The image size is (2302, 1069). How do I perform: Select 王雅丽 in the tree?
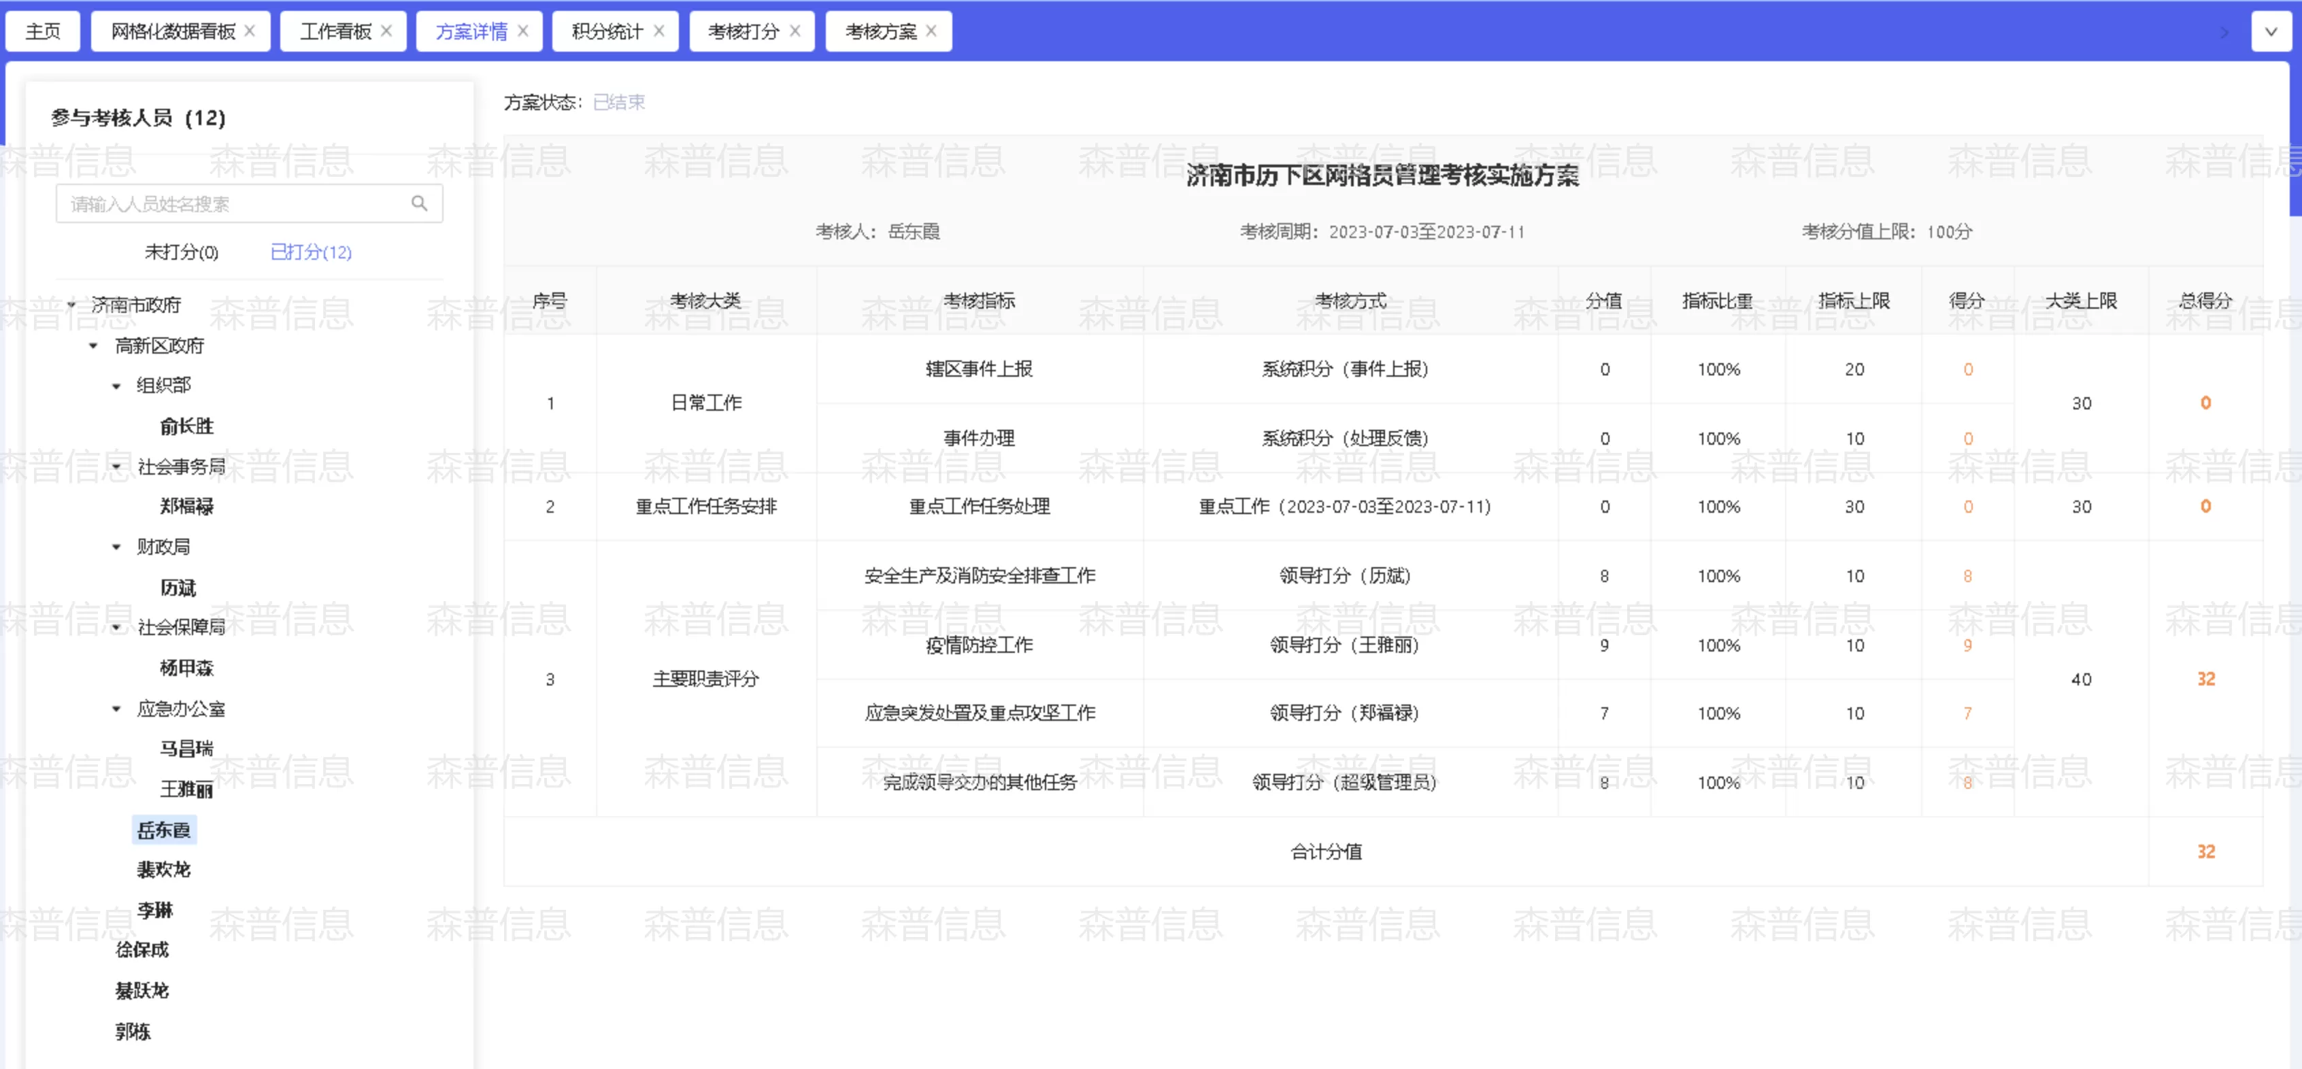pos(187,790)
